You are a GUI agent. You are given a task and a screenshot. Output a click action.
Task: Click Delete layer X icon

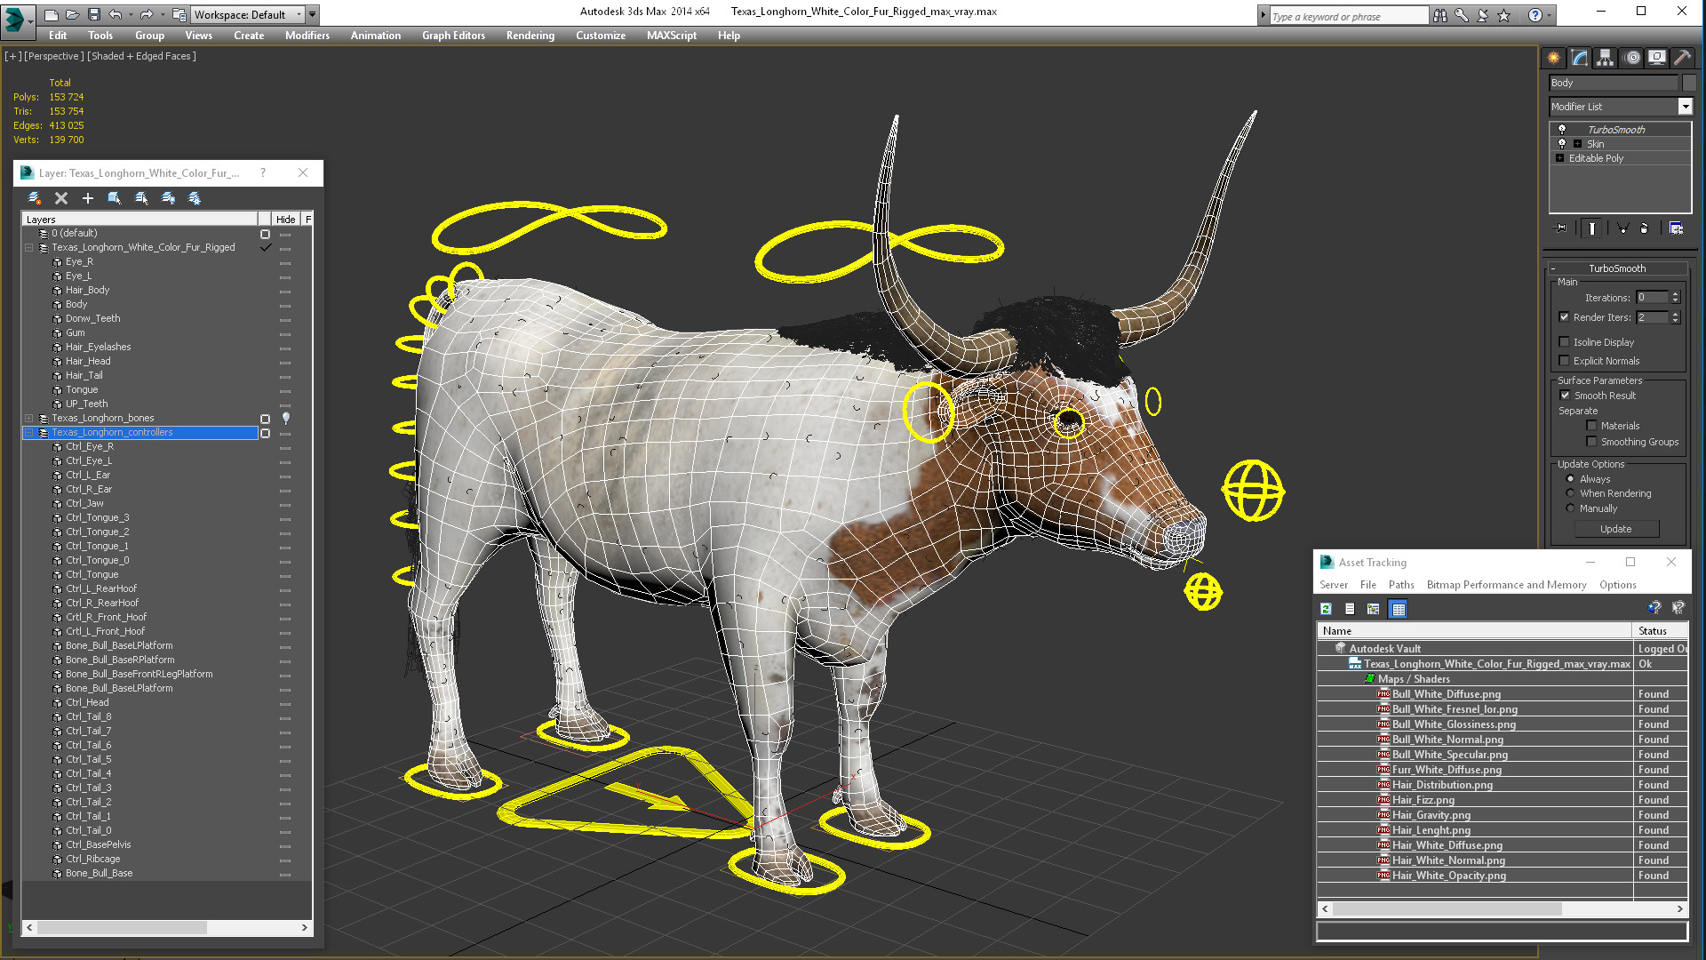[61, 198]
